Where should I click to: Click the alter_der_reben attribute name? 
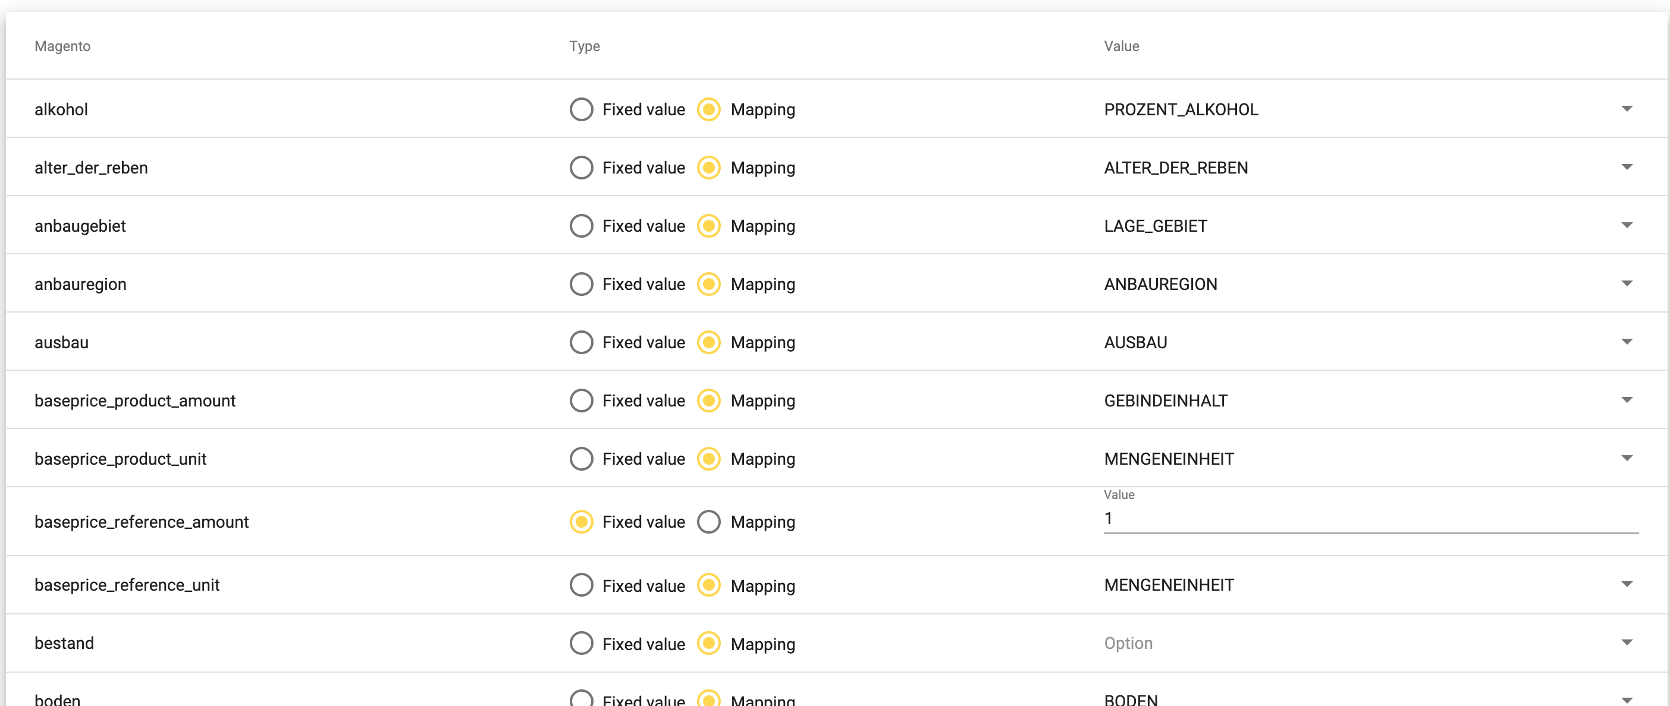[91, 168]
